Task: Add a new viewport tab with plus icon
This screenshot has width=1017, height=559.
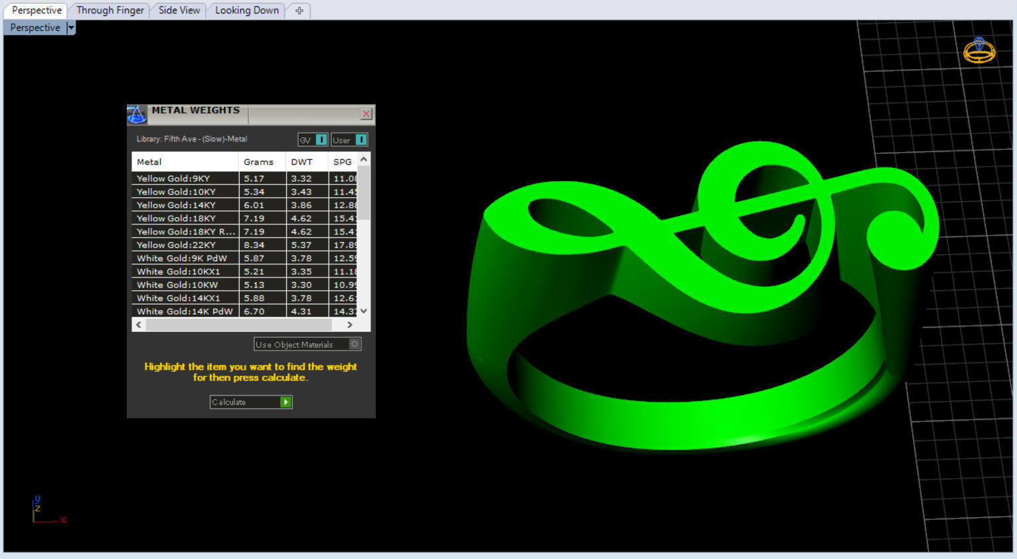Action: [299, 11]
